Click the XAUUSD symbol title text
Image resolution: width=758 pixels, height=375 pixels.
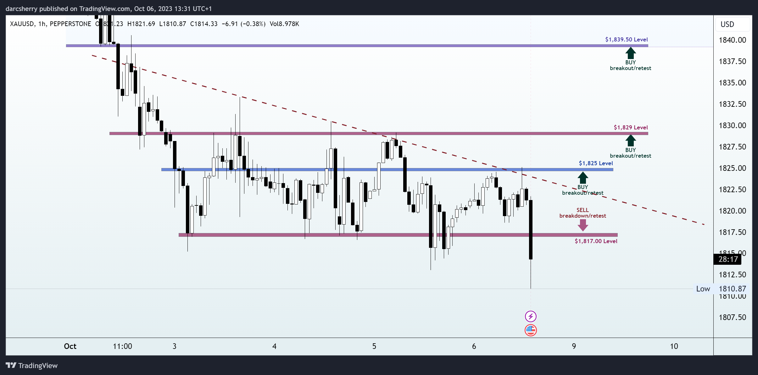[x=51, y=24]
